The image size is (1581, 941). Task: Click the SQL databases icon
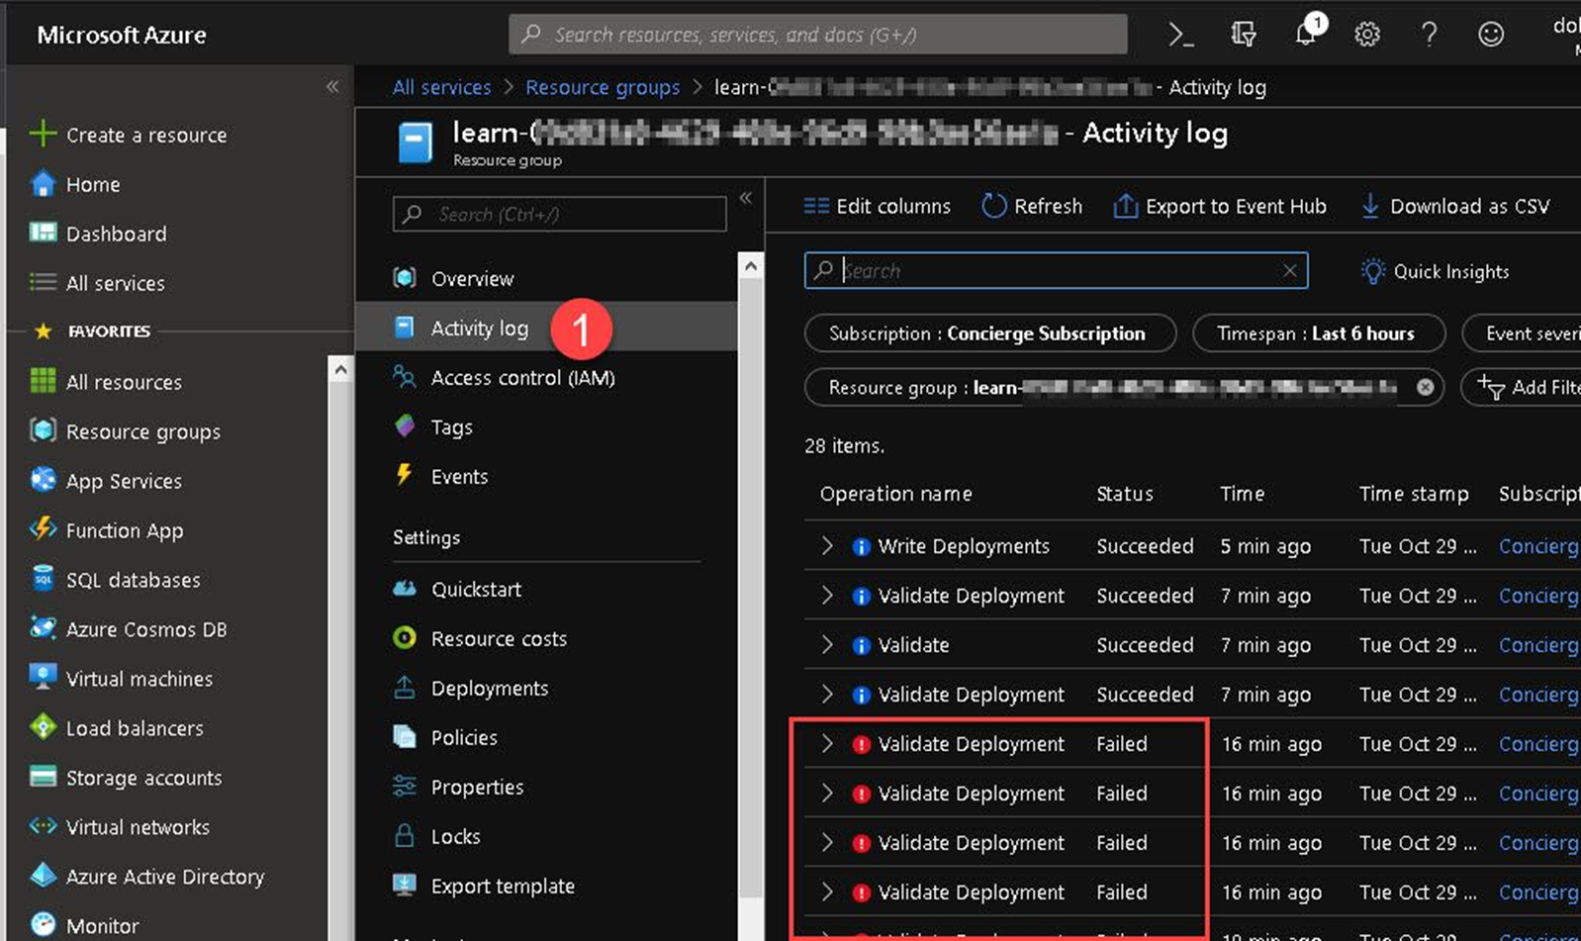(x=43, y=578)
